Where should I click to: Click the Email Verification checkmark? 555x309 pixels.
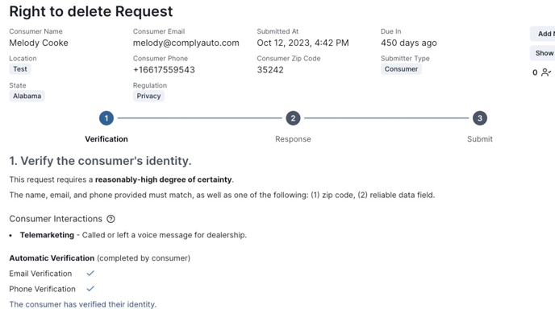coord(90,274)
